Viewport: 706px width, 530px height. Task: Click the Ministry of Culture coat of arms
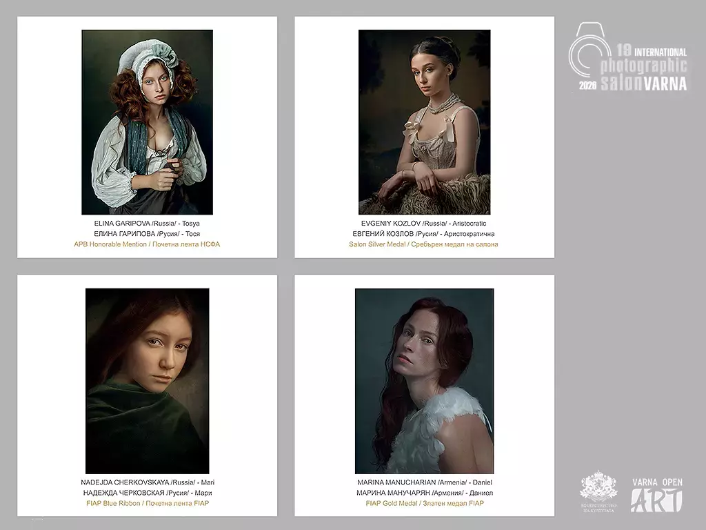(598, 491)
